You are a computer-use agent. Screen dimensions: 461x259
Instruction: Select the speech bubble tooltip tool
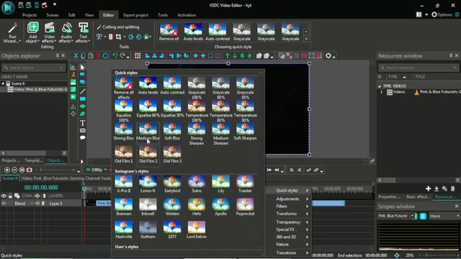tap(83, 137)
